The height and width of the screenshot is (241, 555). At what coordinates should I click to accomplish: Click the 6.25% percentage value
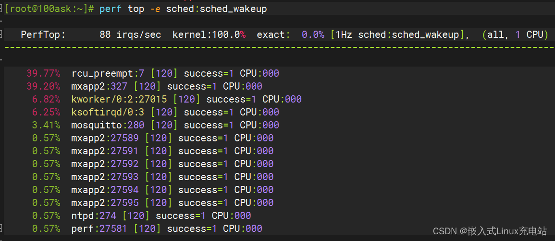click(x=46, y=112)
